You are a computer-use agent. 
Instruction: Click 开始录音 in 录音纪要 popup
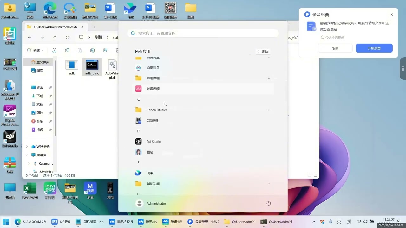374,48
